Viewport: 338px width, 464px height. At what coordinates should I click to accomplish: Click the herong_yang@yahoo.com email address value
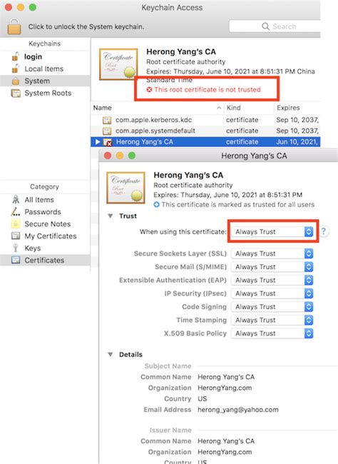[238, 410]
